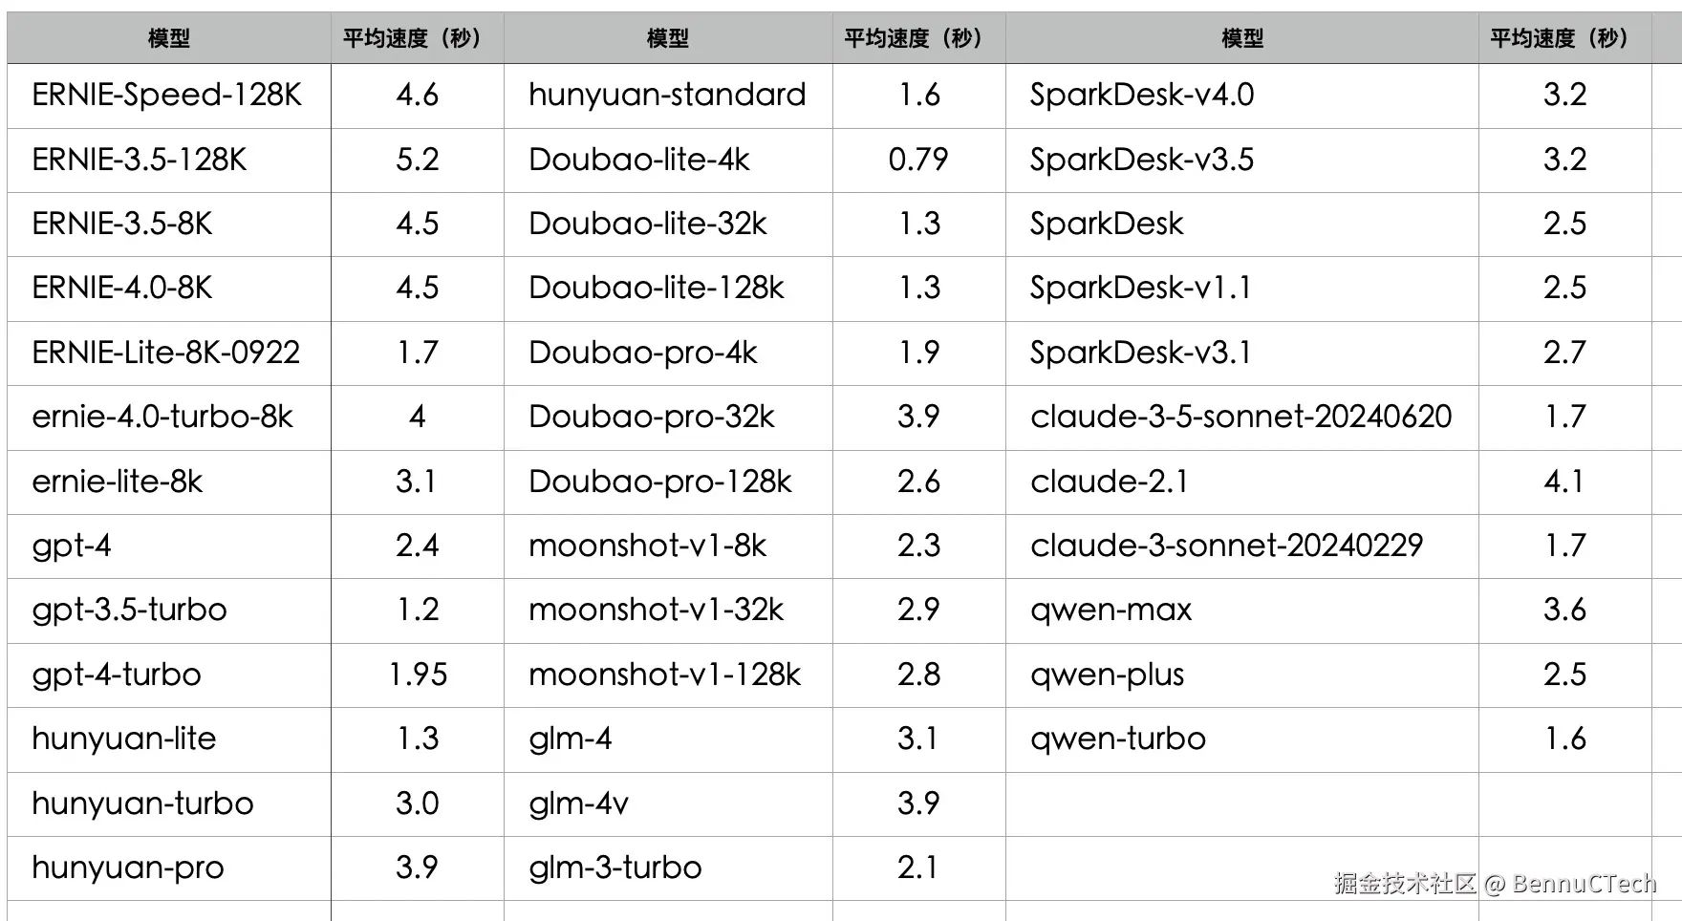
Task: Click the SparkDesk-v4.0 cell
Action: pyautogui.click(x=1142, y=95)
